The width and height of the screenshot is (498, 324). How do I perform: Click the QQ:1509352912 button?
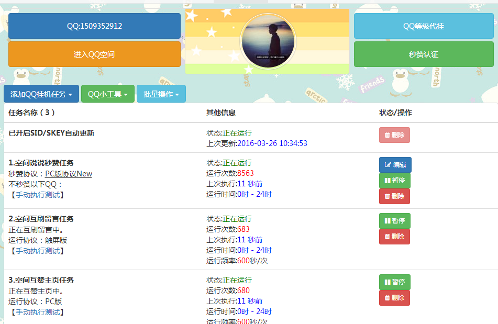94,26
